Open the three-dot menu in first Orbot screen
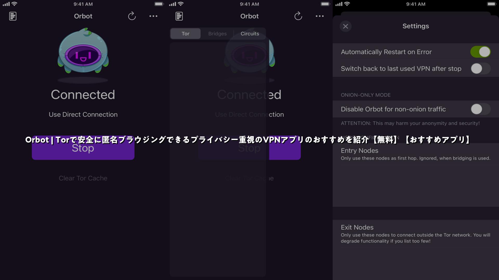Viewport: 499px width, 280px height. (x=153, y=16)
